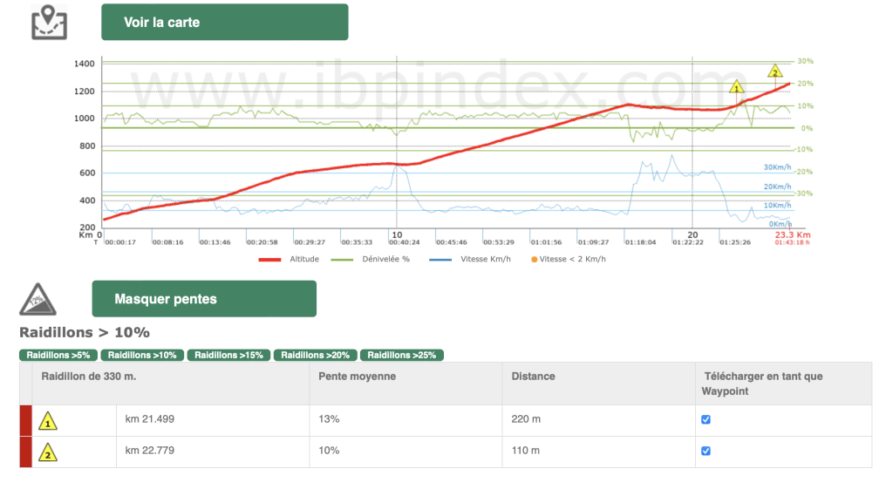Show the Raidillons >20% filter

(x=315, y=356)
